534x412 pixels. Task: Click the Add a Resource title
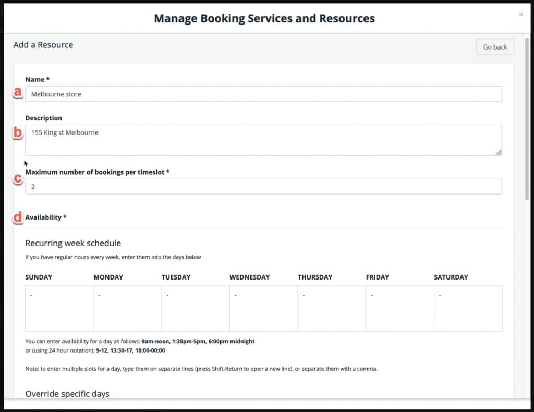(43, 45)
